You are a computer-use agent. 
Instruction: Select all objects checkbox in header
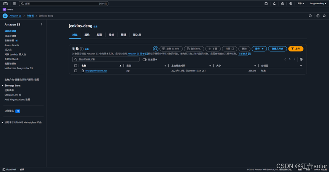point(75,65)
